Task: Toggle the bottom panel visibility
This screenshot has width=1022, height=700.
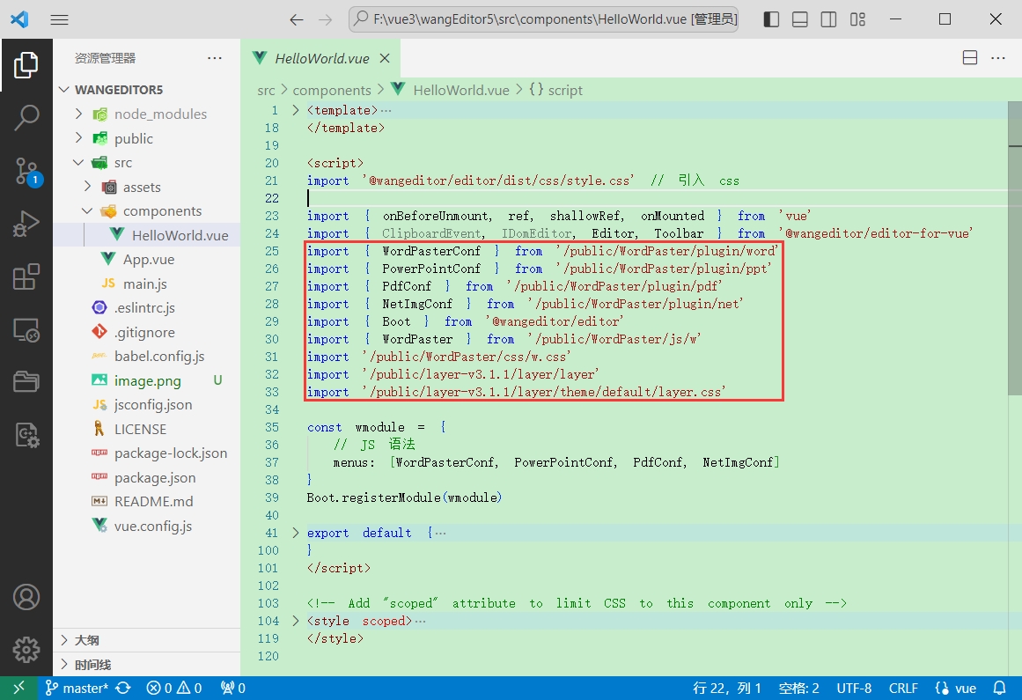Action: pyautogui.click(x=799, y=18)
